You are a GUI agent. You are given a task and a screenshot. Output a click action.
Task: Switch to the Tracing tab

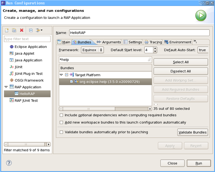point(153,42)
